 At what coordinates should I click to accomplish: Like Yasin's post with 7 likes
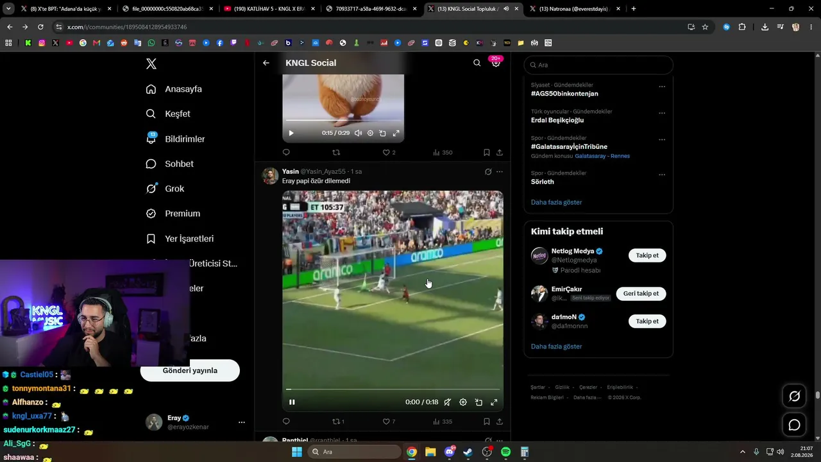(x=389, y=422)
